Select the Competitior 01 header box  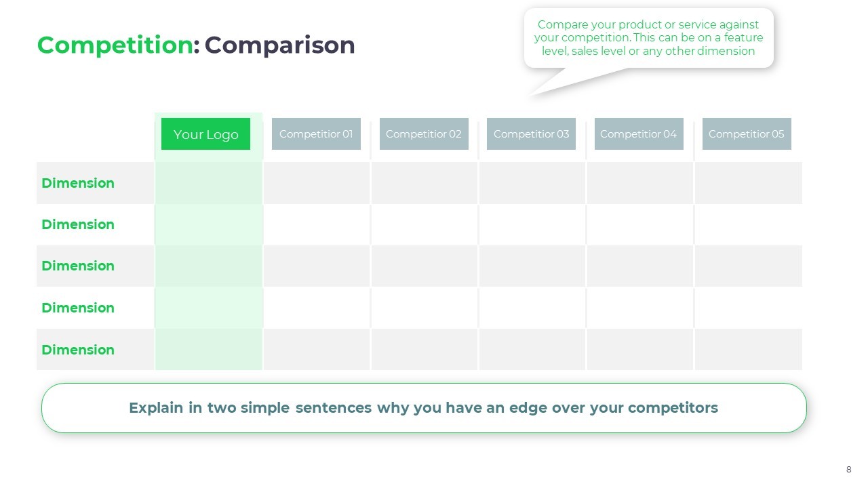click(x=316, y=134)
